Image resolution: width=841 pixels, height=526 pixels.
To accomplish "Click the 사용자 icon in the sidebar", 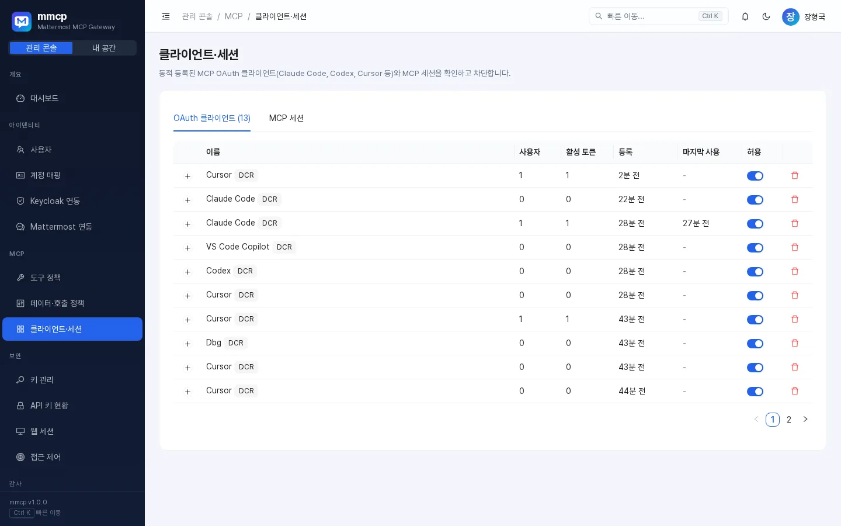I will click(20, 150).
